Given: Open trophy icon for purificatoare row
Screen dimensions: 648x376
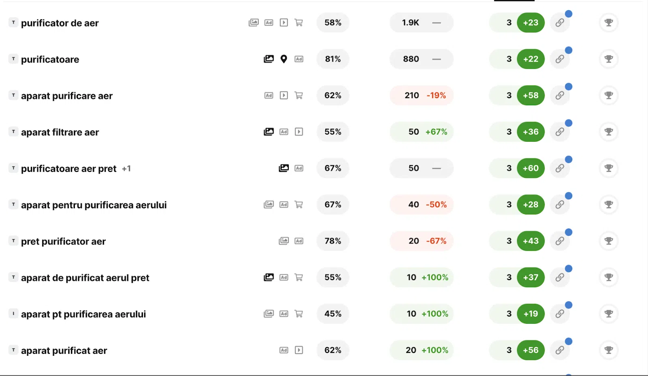Looking at the screenshot, I should pyautogui.click(x=609, y=59).
